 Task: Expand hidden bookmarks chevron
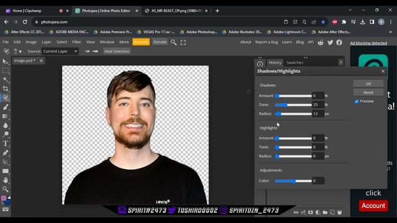click(390, 32)
